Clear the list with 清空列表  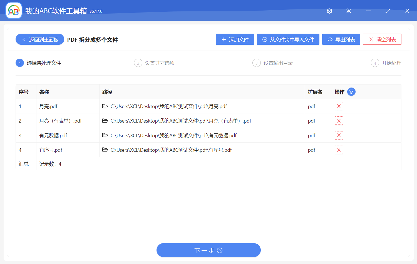point(382,39)
